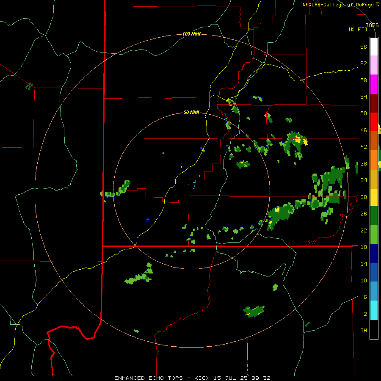Click the 26 legend value

364,214
